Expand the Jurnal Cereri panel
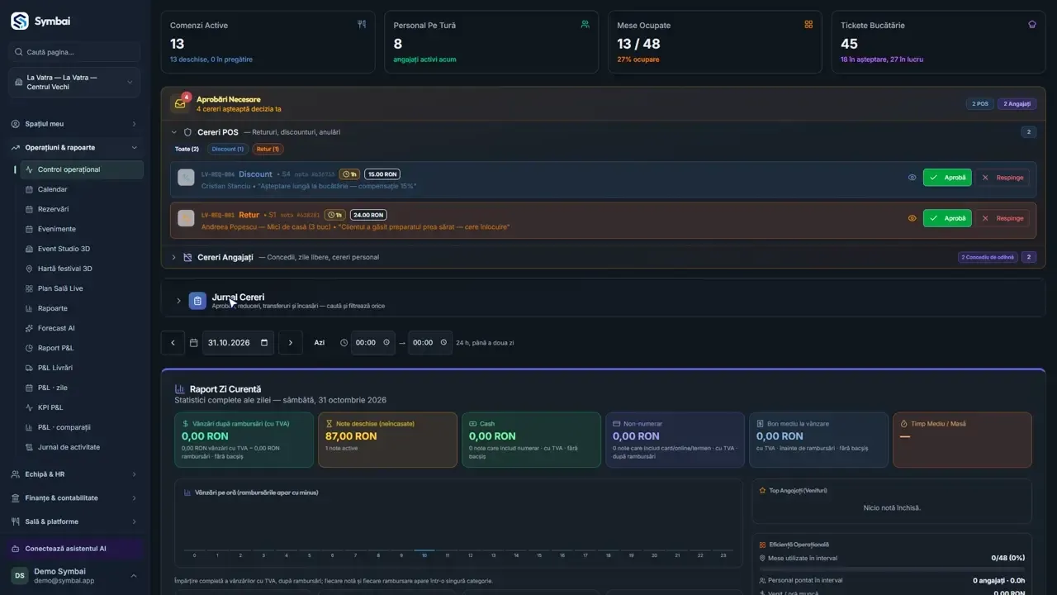The image size is (1057, 595). pyautogui.click(x=178, y=301)
